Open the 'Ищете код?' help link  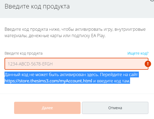pos(138,53)
